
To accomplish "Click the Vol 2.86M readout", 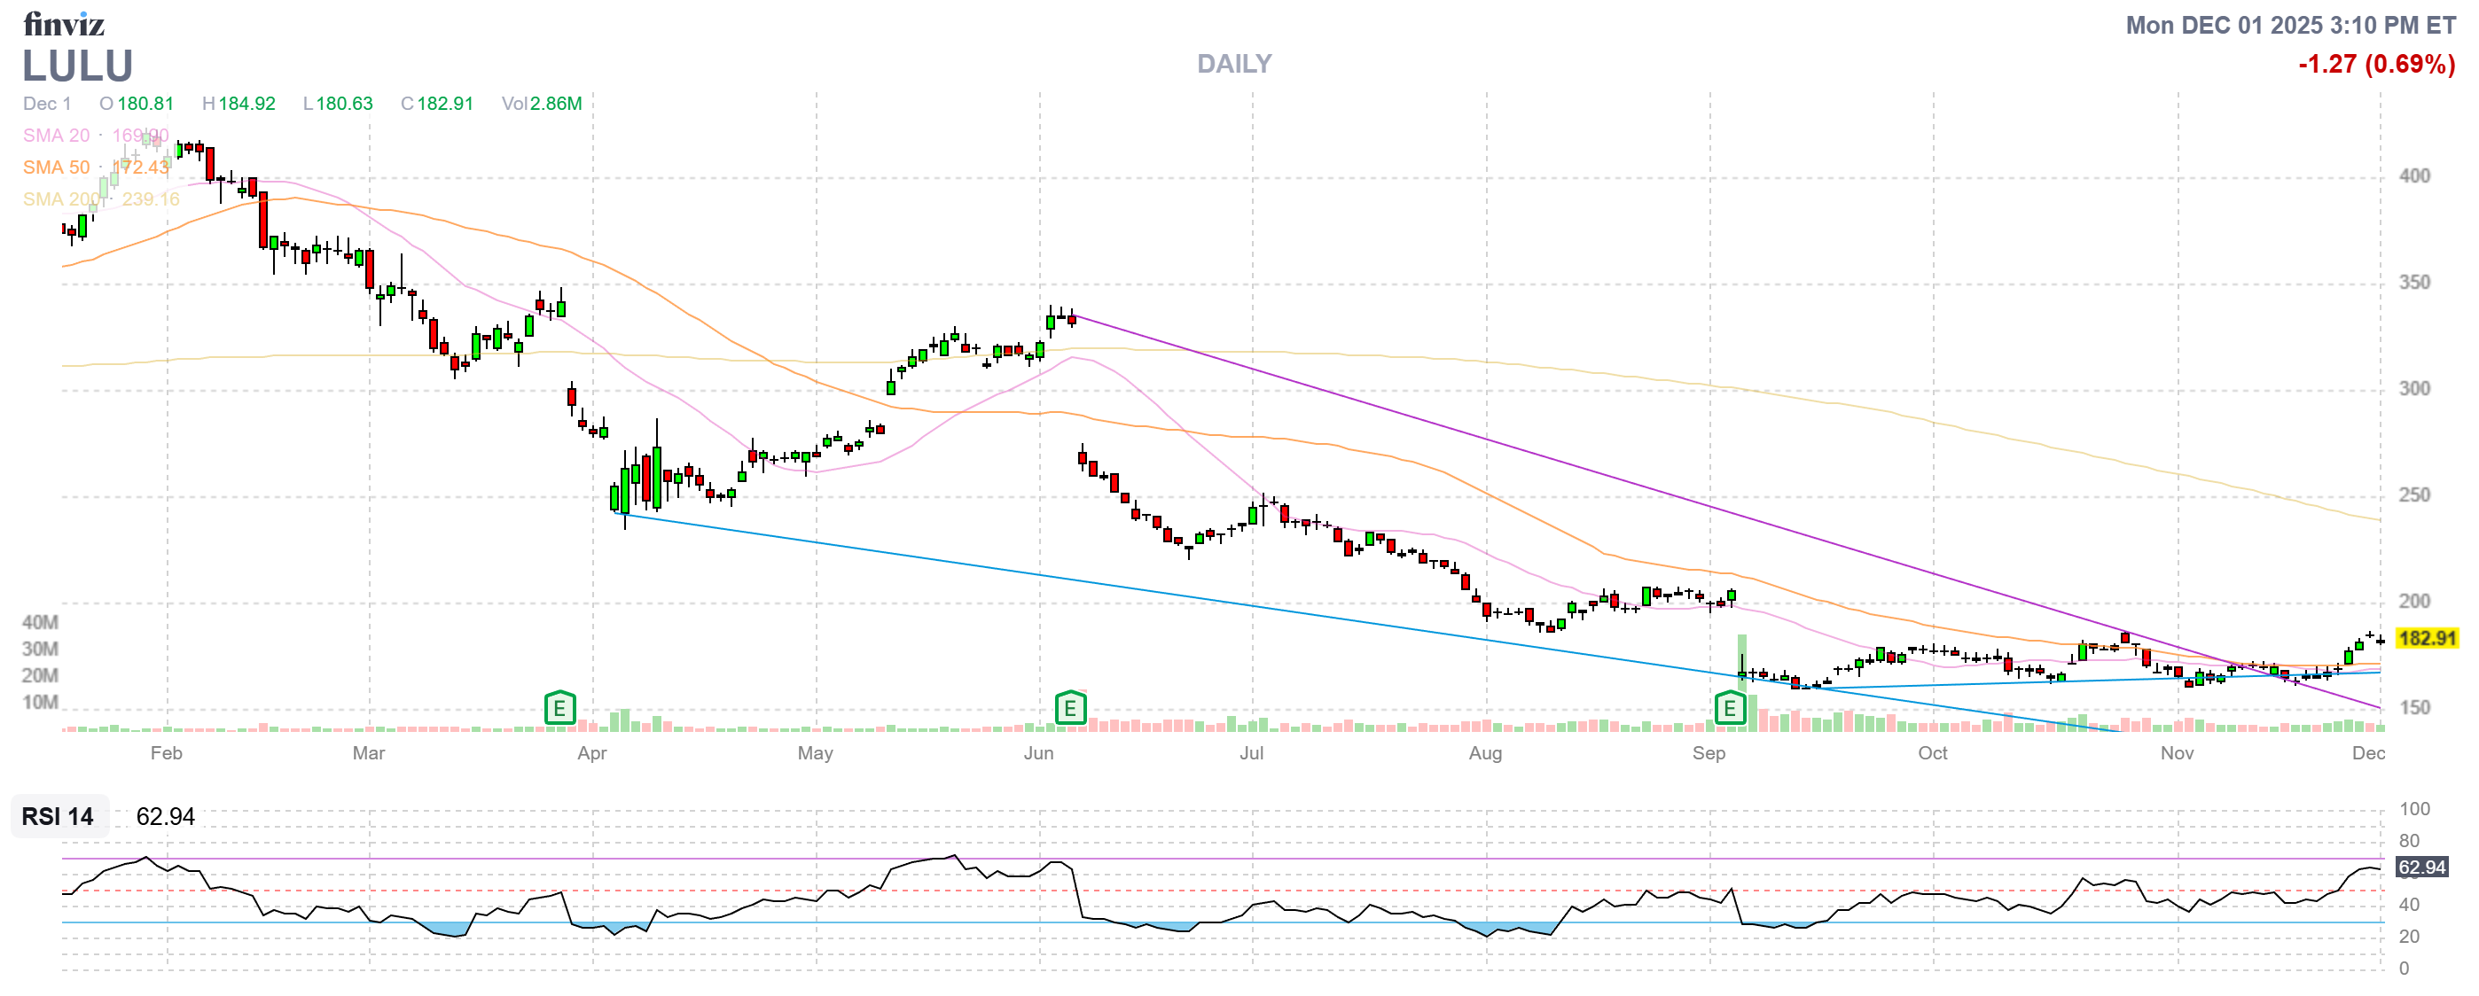I will pyautogui.click(x=542, y=104).
